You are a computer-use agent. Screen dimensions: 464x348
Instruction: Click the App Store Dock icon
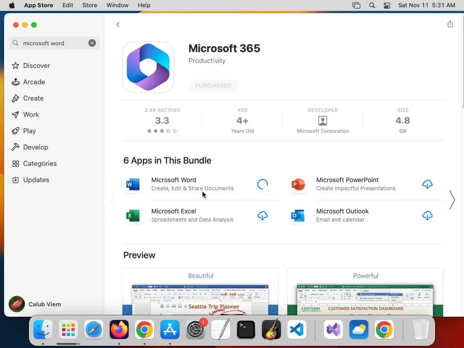(170, 329)
